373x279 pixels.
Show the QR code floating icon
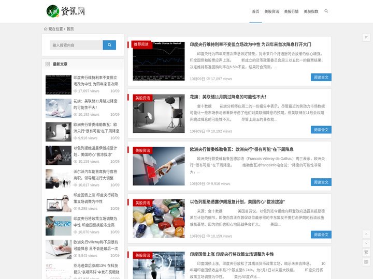[366, 261]
